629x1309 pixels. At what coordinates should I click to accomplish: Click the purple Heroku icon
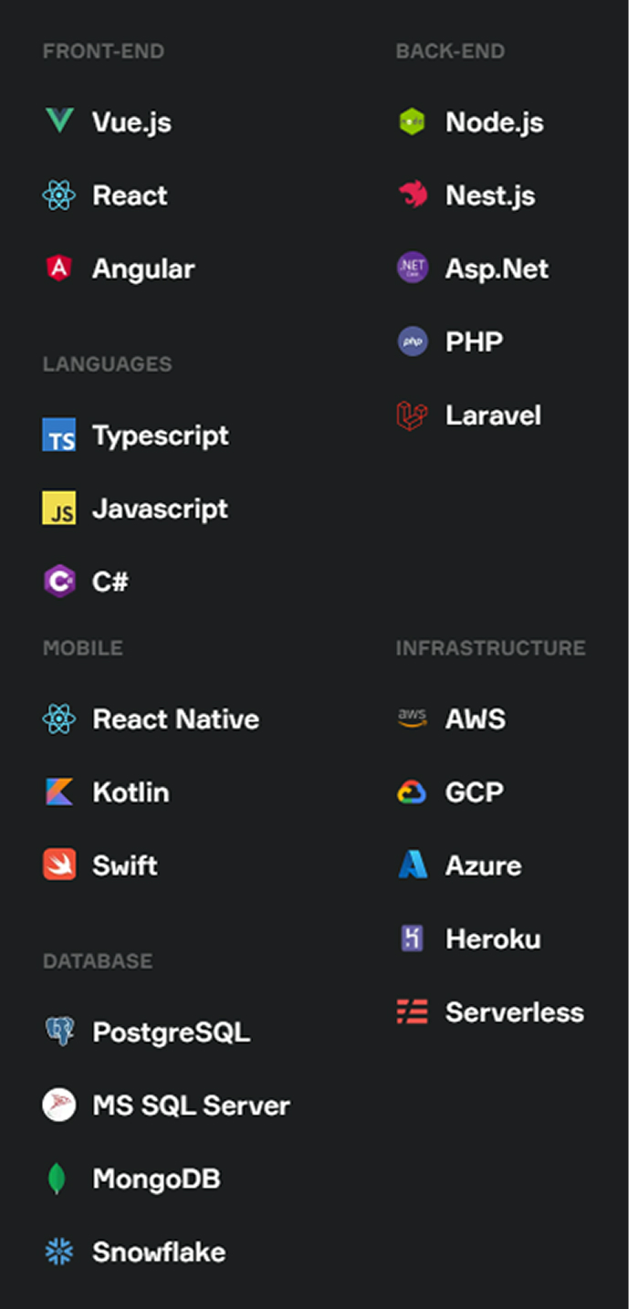pos(413,938)
